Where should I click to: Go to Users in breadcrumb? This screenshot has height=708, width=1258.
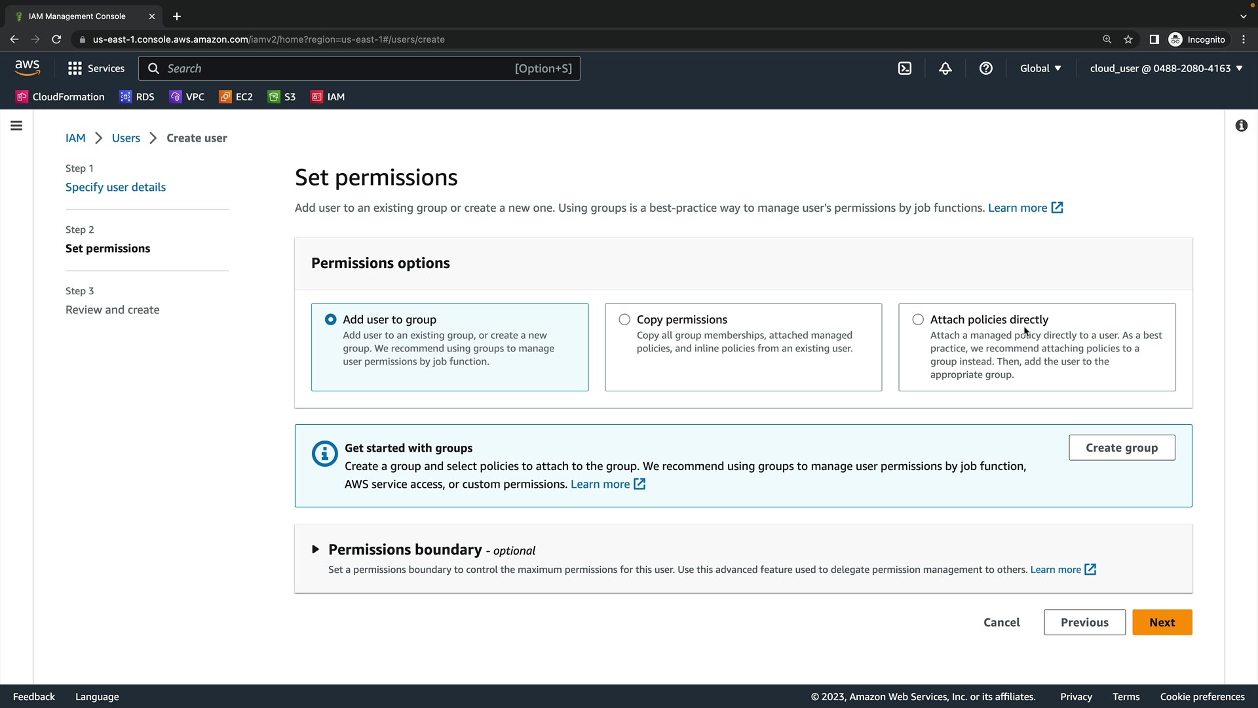[x=126, y=138]
